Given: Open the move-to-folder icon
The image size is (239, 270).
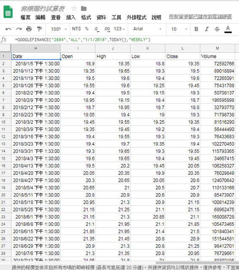Looking at the screenshot, I should click(84, 8).
